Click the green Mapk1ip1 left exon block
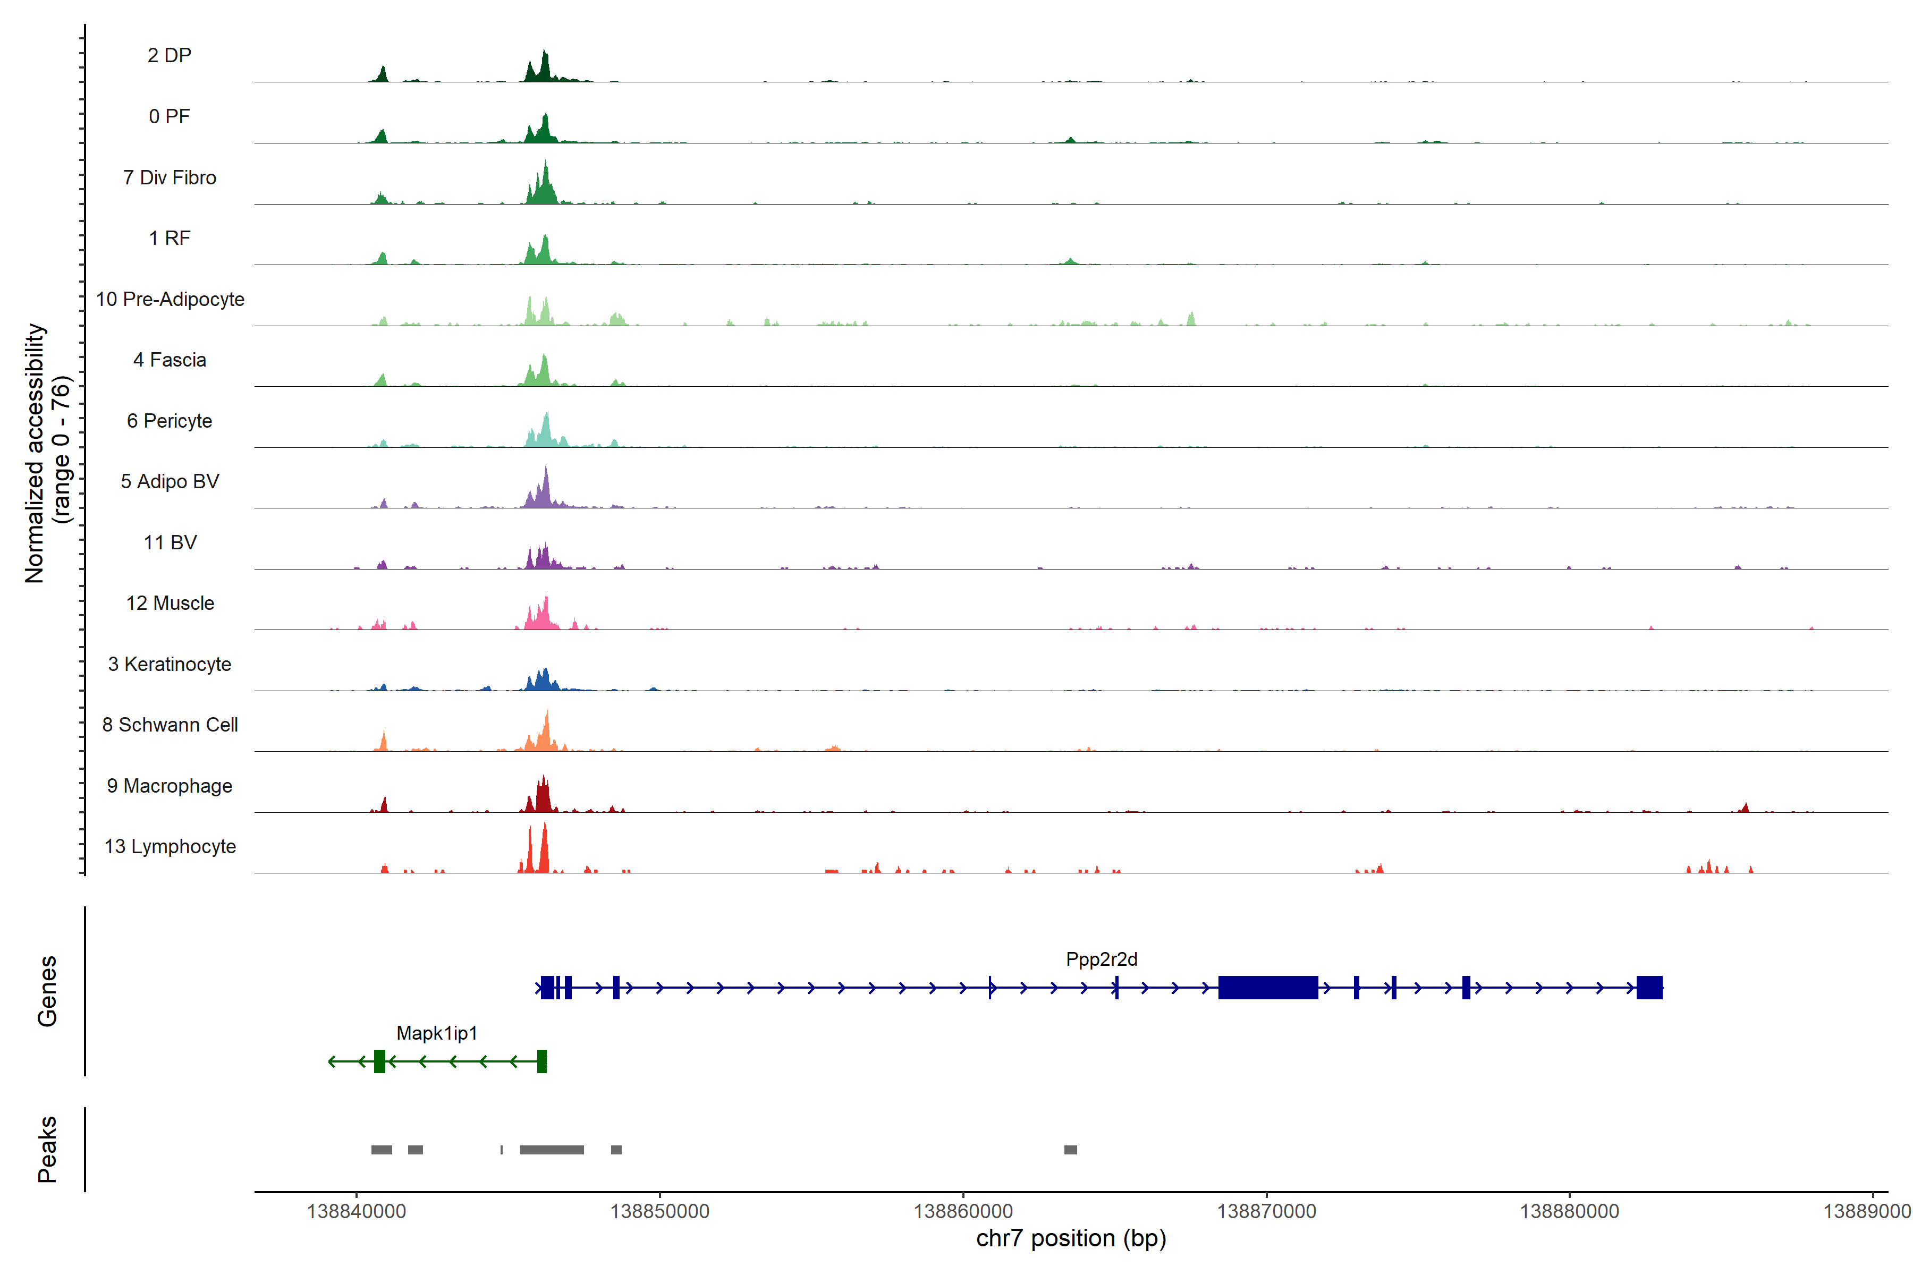 tap(379, 1061)
